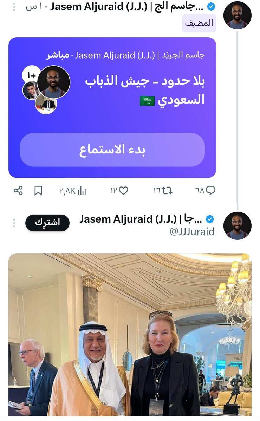
Task: Bookmark the Space post
Action: [38, 191]
